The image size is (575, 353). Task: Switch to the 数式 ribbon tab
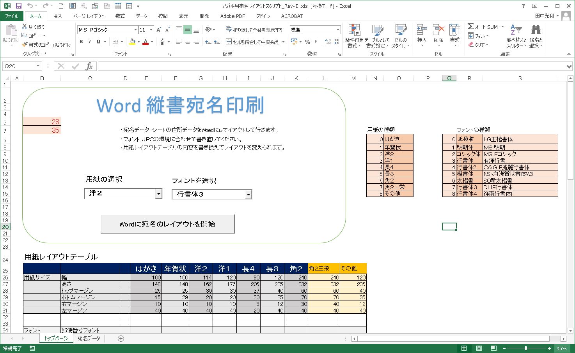click(x=120, y=16)
